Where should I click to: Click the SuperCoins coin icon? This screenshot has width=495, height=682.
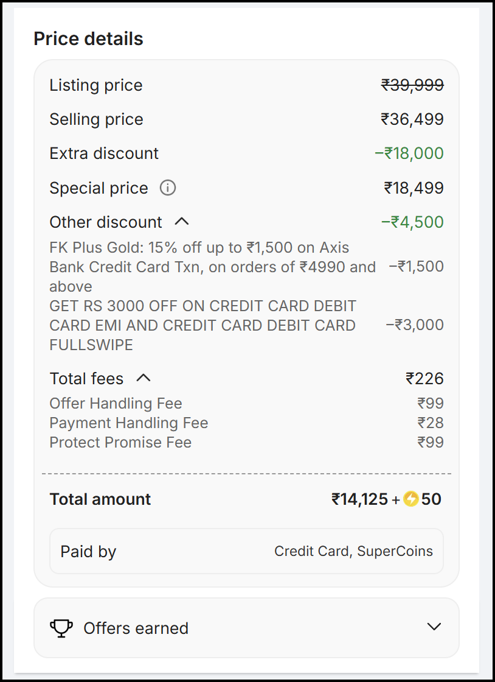411,500
